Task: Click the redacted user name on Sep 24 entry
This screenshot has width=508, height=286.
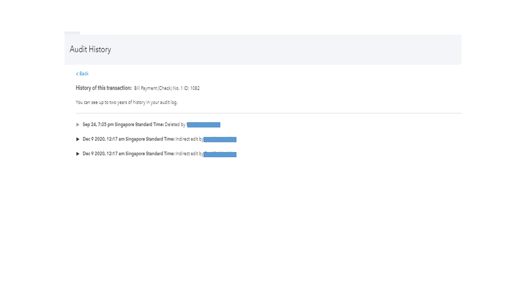Action: tap(203, 125)
